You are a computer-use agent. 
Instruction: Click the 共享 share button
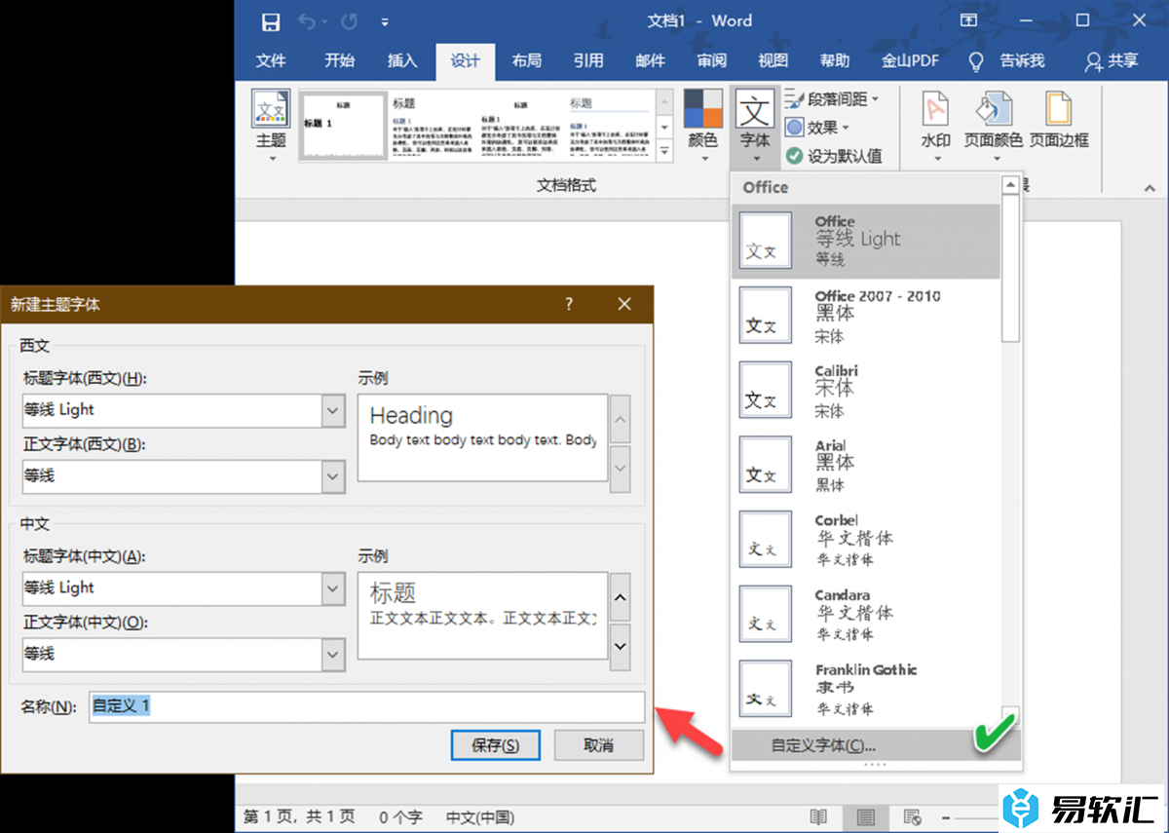(1112, 60)
